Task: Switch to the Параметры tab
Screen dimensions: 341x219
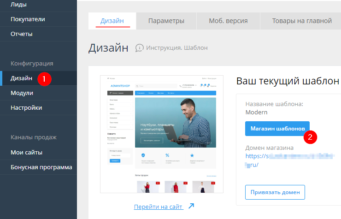Action: pyautogui.click(x=166, y=21)
